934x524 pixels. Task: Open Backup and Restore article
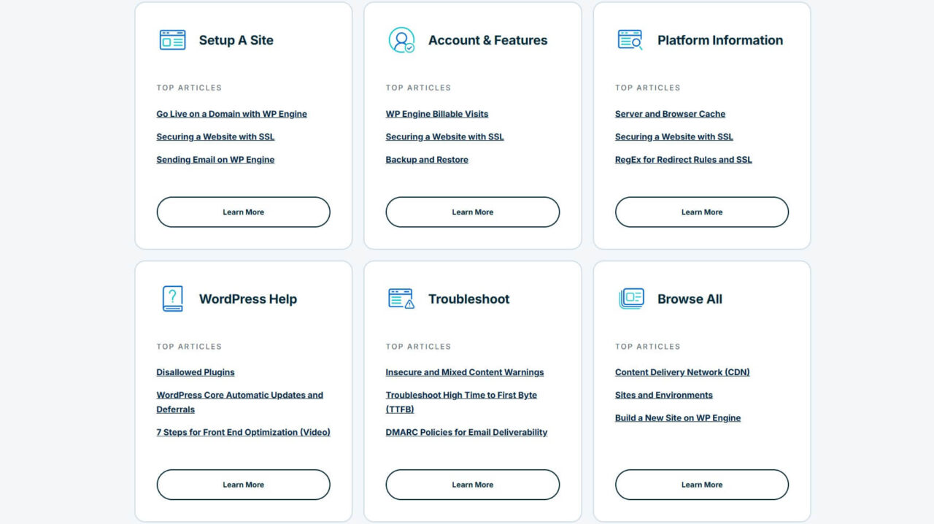coord(427,160)
